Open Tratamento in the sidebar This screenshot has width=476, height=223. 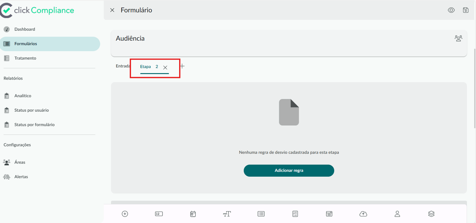click(x=50, y=58)
